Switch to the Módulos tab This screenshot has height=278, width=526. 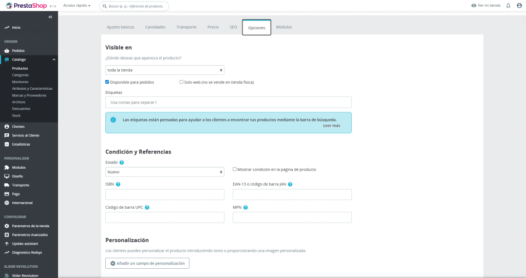point(284,27)
